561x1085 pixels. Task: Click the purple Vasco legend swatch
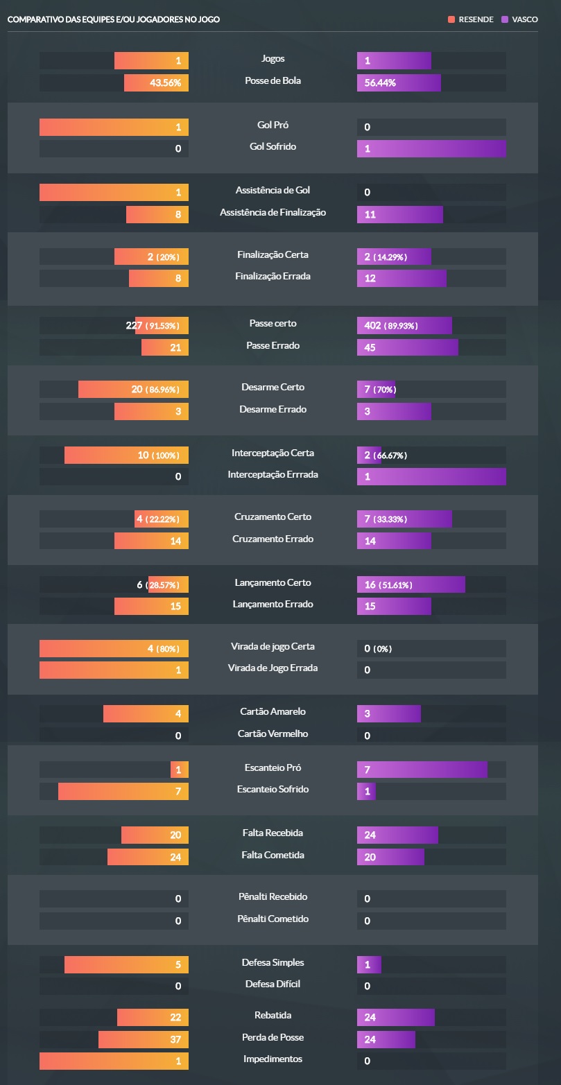[504, 19]
